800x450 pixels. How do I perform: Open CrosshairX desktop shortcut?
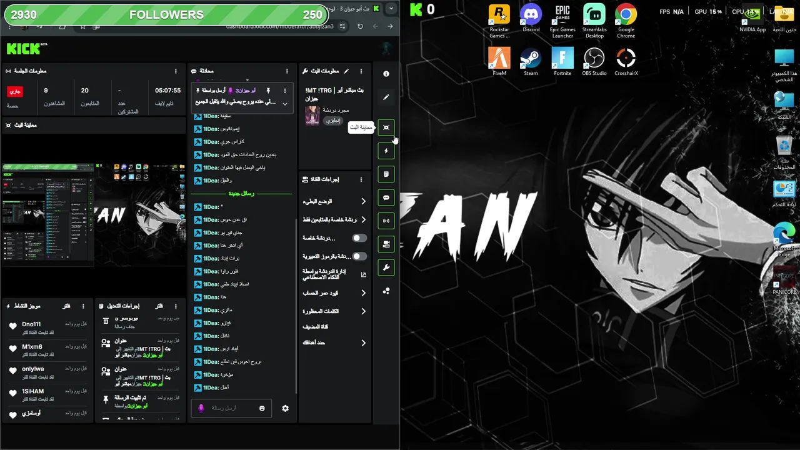click(626, 62)
